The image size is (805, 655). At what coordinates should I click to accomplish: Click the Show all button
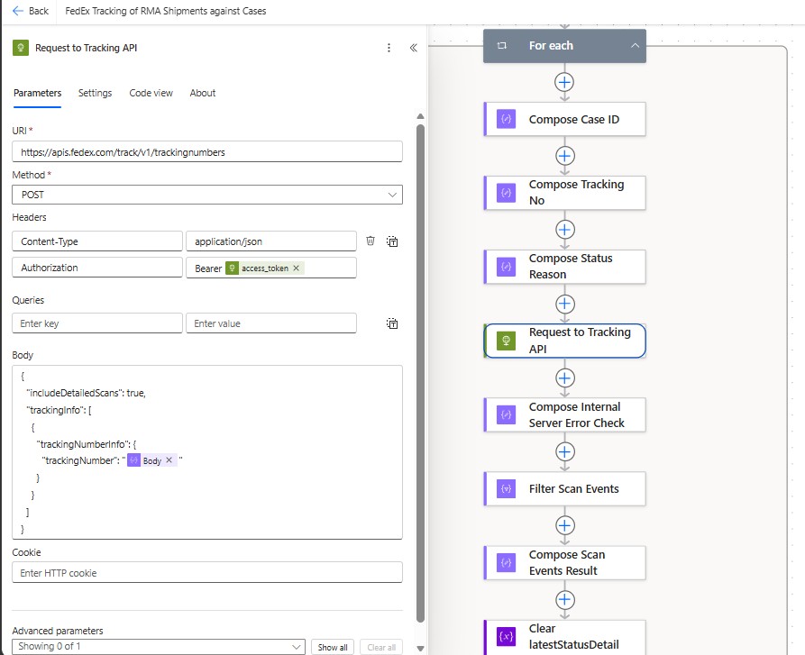[332, 647]
